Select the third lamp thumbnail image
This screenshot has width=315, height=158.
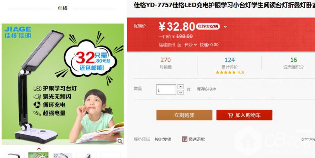tap(63, 155)
